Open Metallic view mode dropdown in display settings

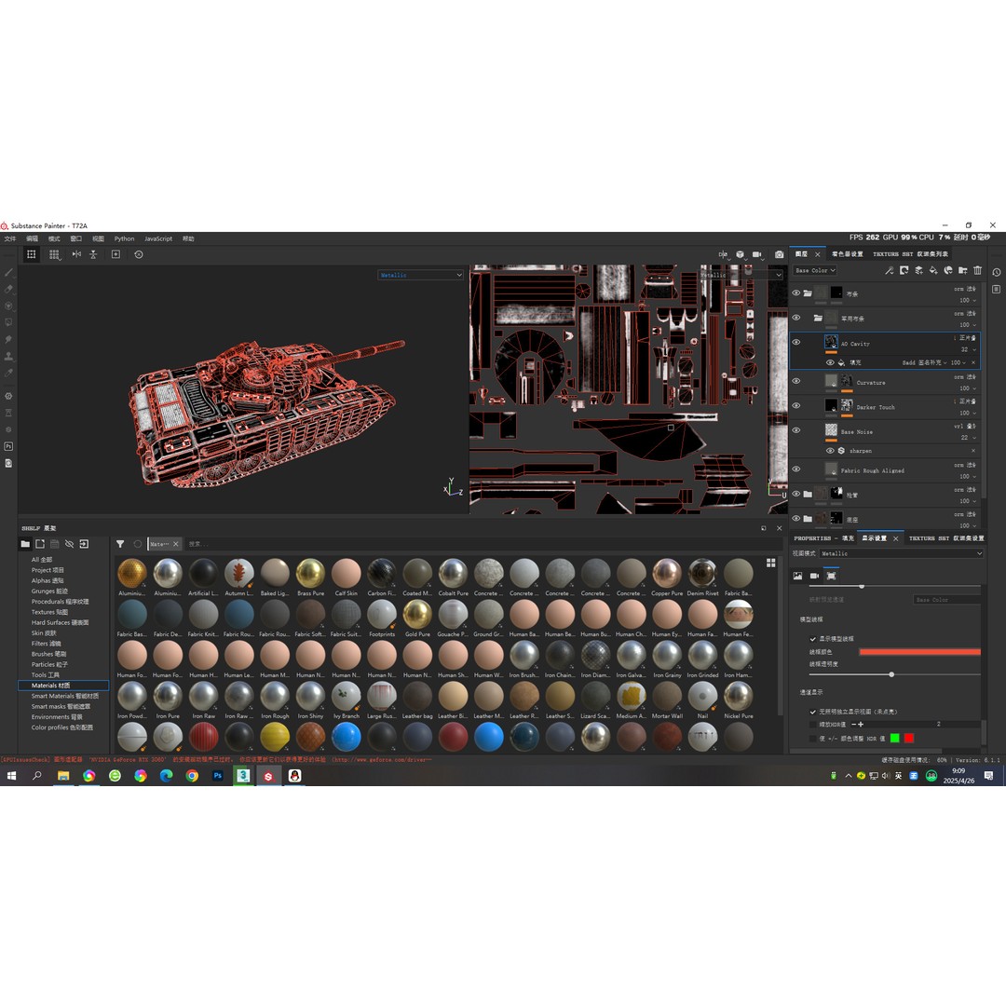pyautogui.click(x=901, y=553)
